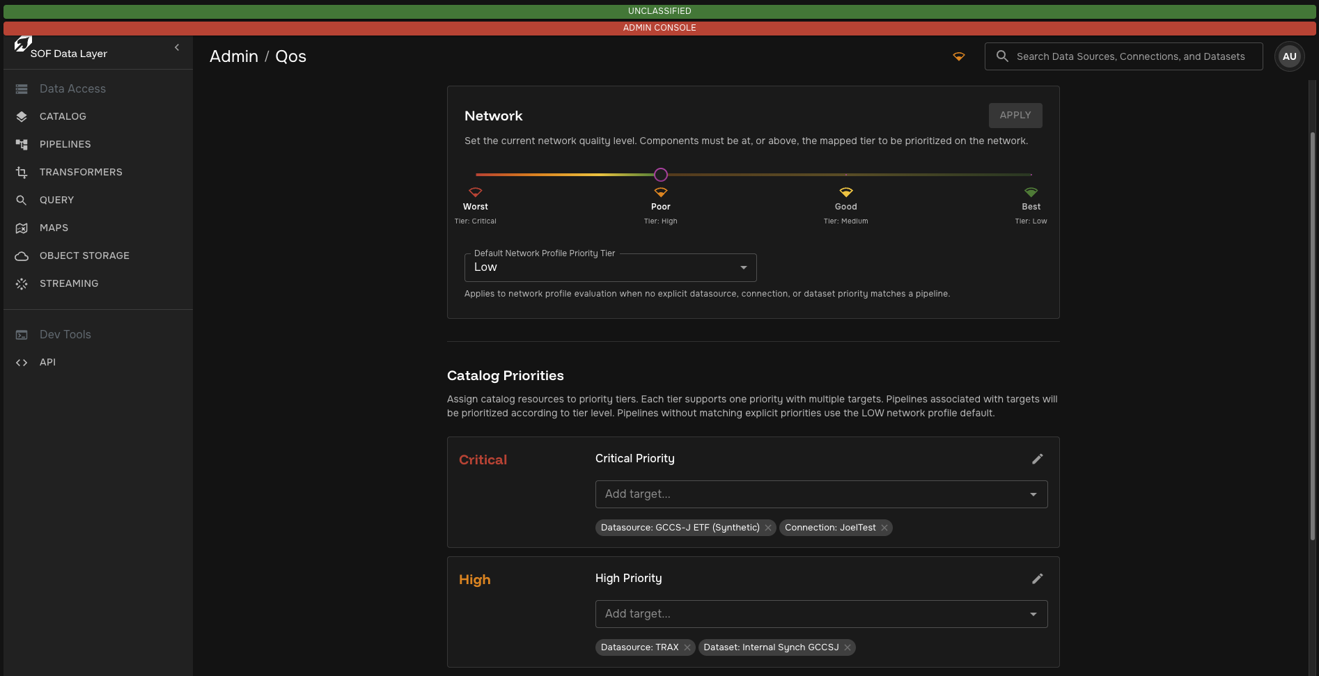Screen dimensions: 1319x676
Task: Open Default Network Profile Priority Tier dropdown
Action: point(611,267)
